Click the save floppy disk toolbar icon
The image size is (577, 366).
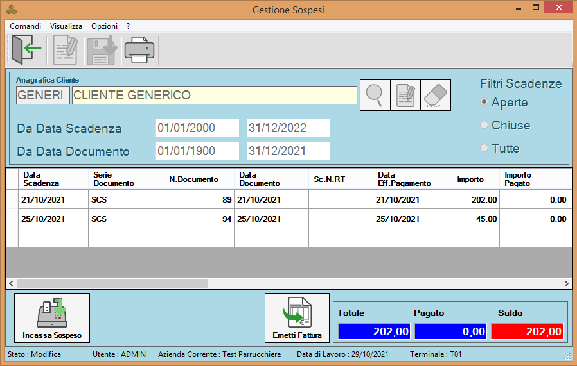click(x=101, y=49)
